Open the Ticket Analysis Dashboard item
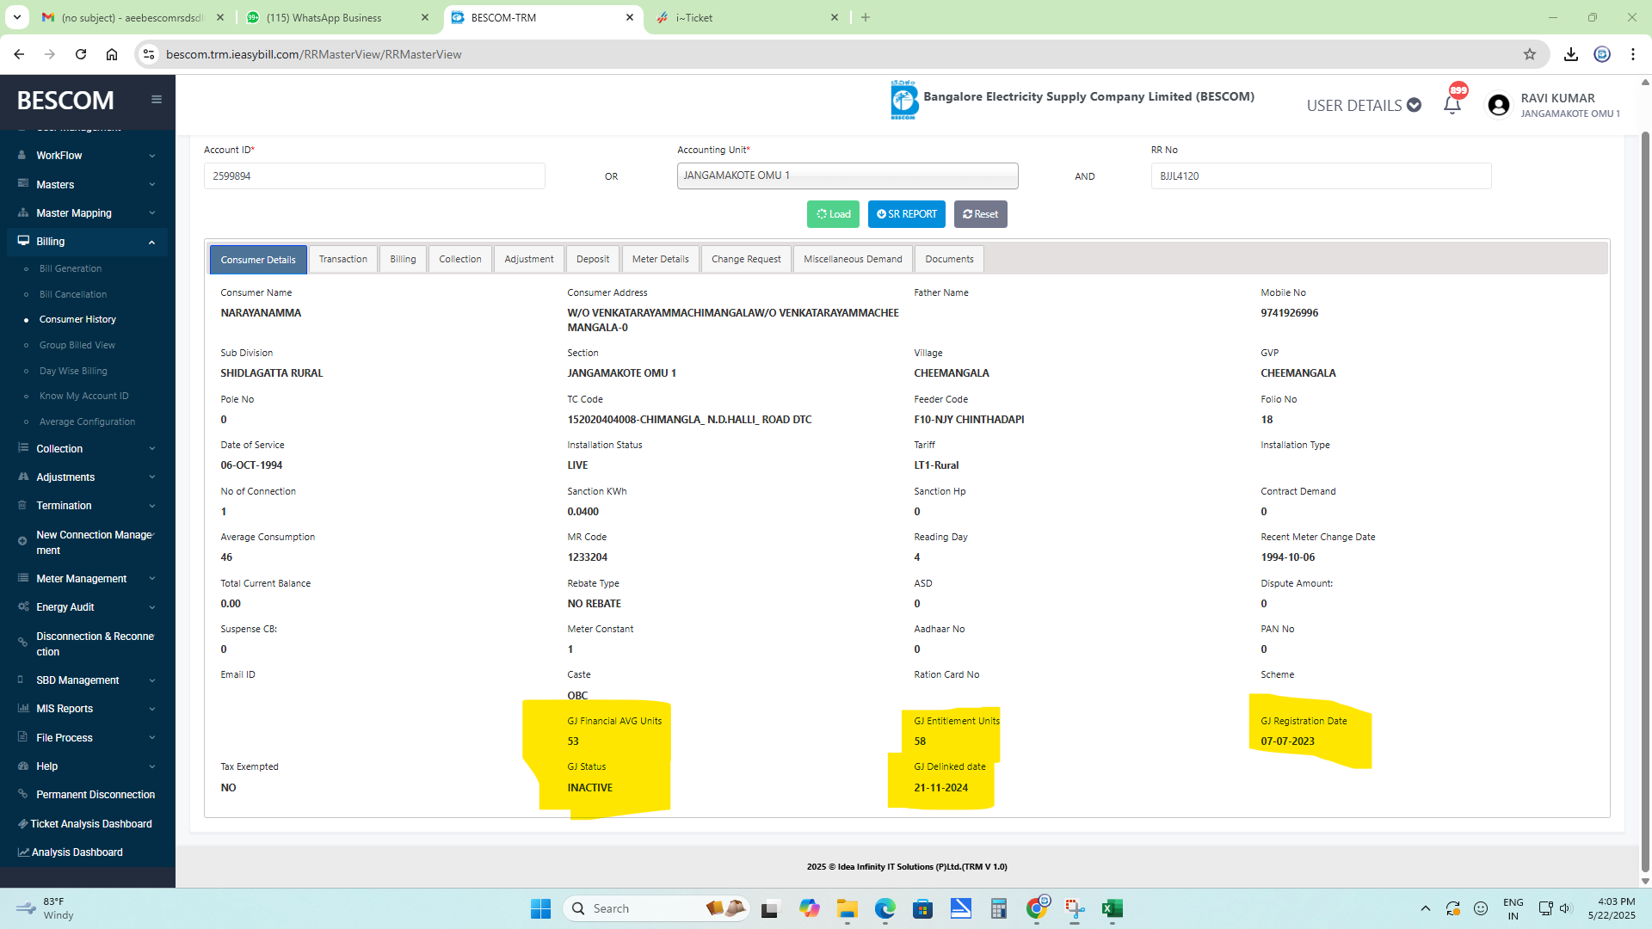This screenshot has width=1652, height=929. (x=90, y=823)
